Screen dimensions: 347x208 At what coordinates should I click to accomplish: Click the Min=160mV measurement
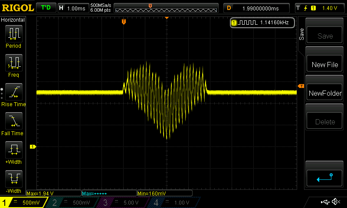click(x=151, y=193)
